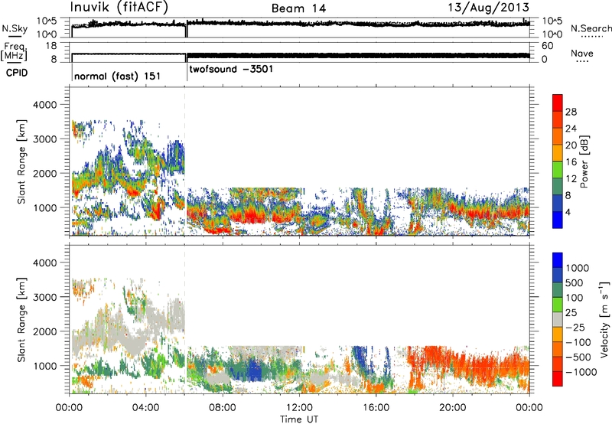This screenshot has width=612, height=424.
Task: Click the '60' tick on Nave axis
Action: point(547,46)
